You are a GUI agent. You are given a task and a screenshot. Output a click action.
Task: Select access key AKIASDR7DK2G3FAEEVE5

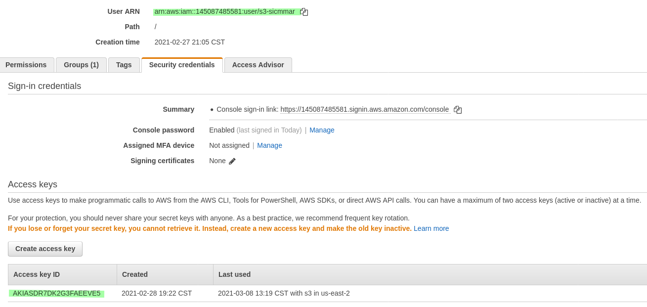(x=56, y=293)
